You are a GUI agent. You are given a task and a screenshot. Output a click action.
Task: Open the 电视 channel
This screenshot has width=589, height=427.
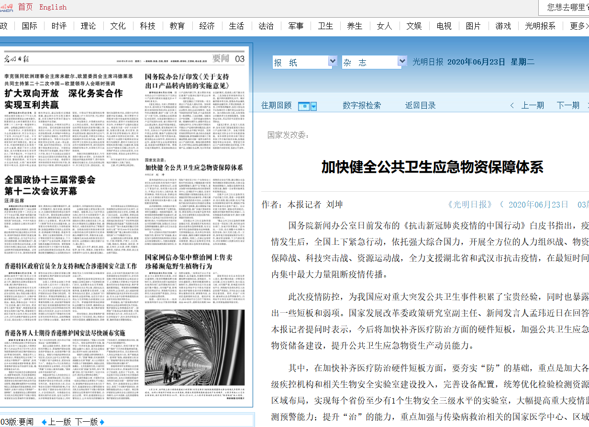pyautogui.click(x=444, y=26)
